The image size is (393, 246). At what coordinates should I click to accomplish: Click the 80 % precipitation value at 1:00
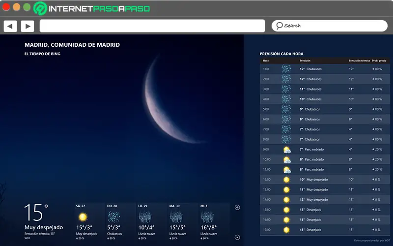[377, 69]
